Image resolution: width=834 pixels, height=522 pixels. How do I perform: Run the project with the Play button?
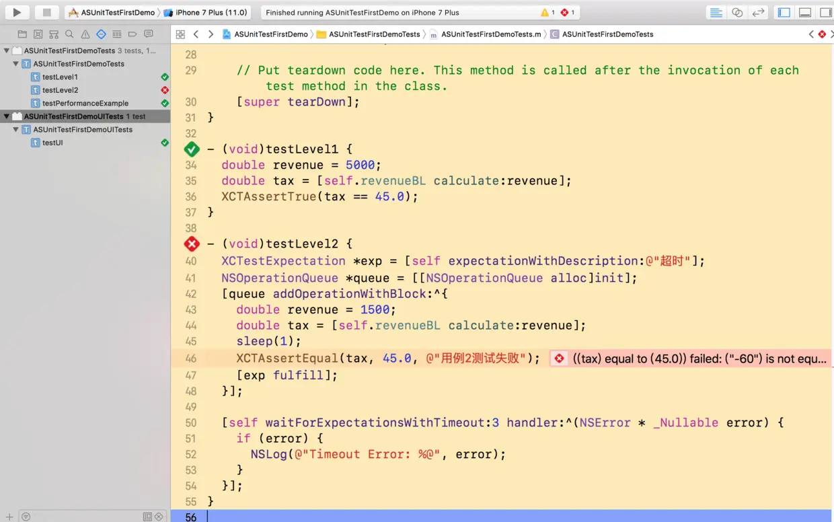coord(17,12)
